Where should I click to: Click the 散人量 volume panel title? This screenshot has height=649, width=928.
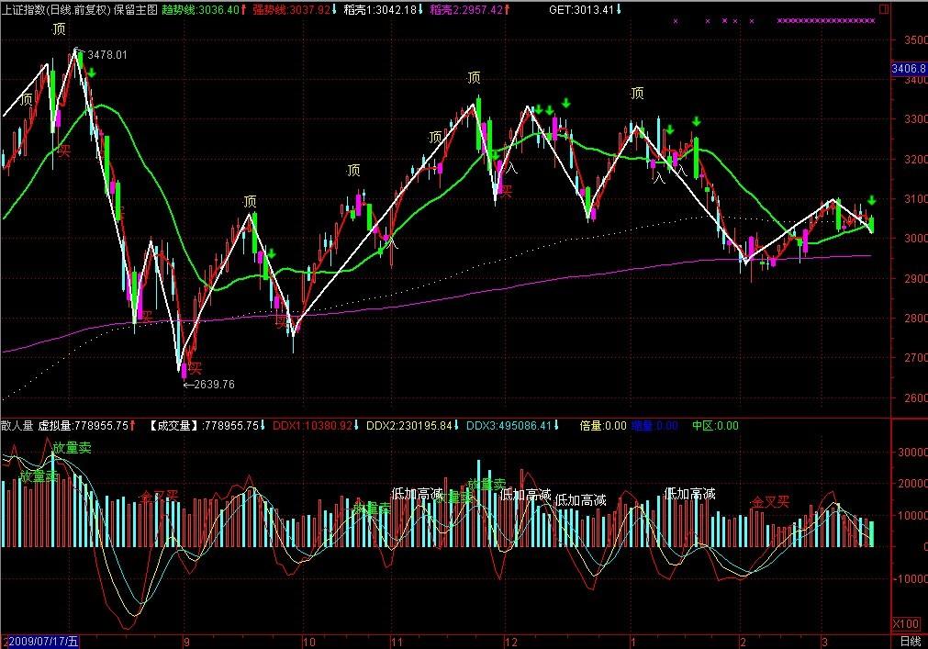coord(17,425)
